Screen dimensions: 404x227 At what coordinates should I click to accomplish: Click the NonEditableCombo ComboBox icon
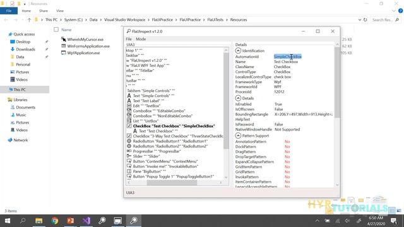[x=129, y=116]
